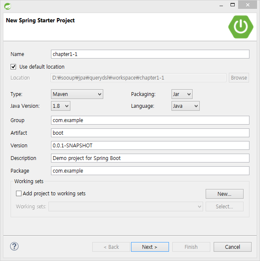The height and width of the screenshot is (261, 260).
Task: Open the Java Version dropdown showing 1.8
Action: 61,106
